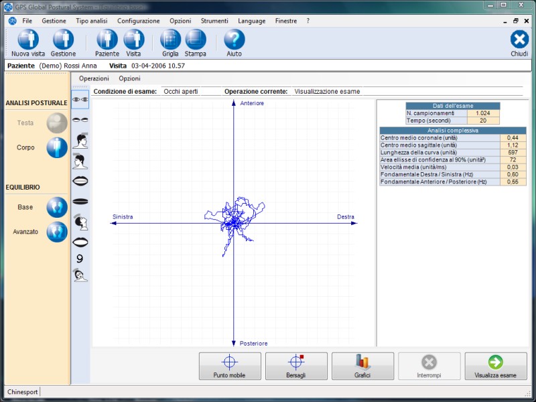Open Aiuto help icon
The height and width of the screenshot is (402, 536).
234,40
